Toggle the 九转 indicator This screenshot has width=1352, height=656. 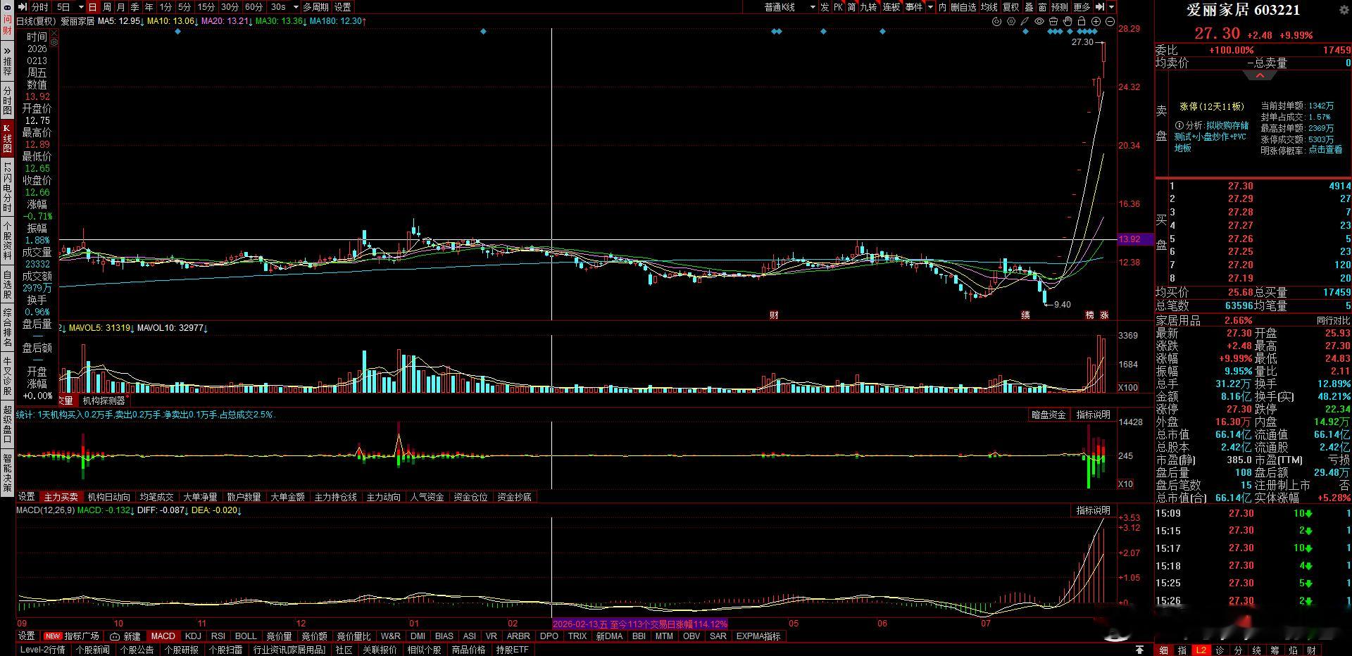(x=868, y=7)
